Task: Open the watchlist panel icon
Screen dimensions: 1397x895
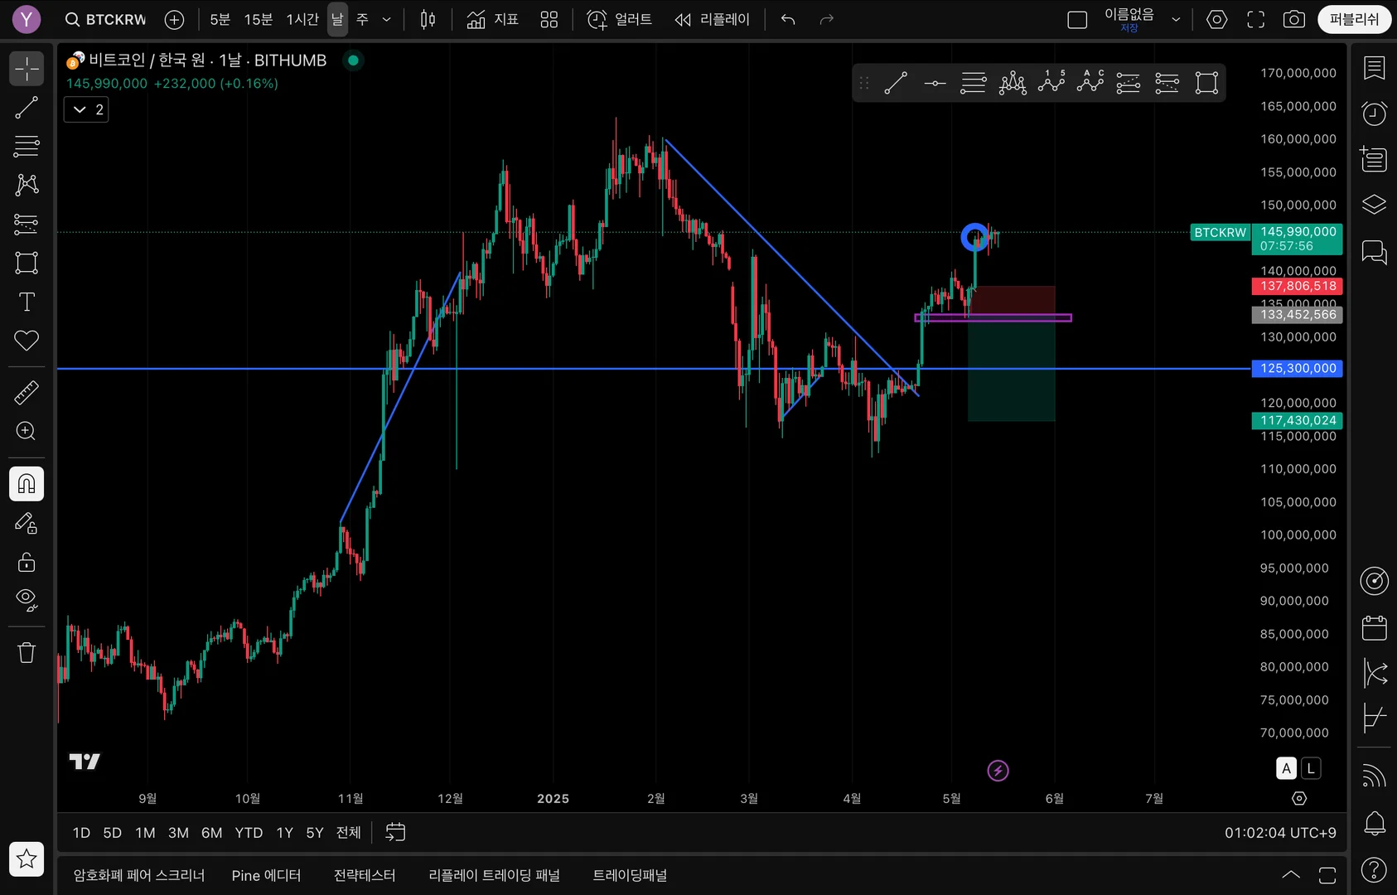Action: 1375,68
